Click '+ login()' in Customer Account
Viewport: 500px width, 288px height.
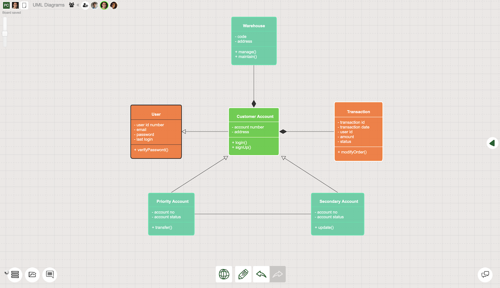pos(240,143)
